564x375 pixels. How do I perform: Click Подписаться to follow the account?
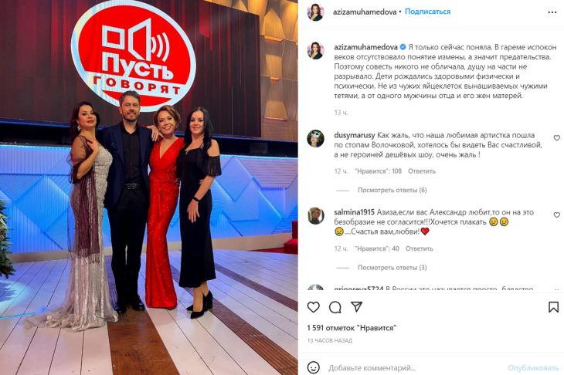pos(427,12)
